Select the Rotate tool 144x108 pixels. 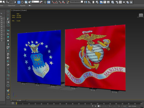click(22, 2)
